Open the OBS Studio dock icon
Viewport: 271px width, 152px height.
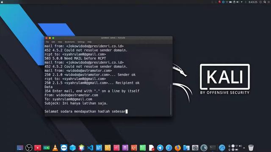tap(29, 148)
